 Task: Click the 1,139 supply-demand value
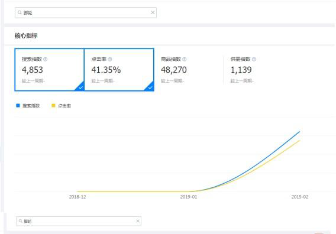coord(241,70)
